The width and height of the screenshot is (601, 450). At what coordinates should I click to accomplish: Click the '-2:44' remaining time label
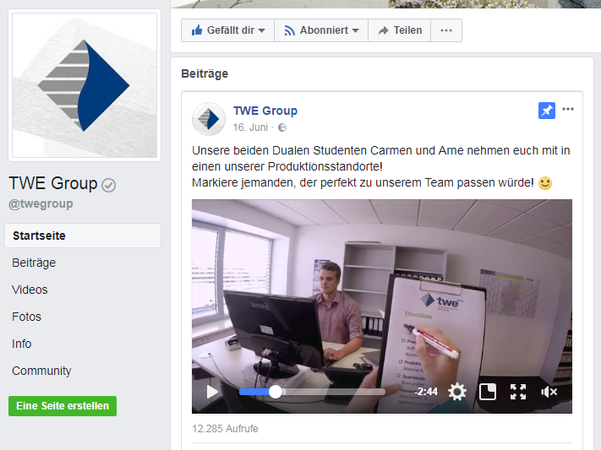point(426,392)
